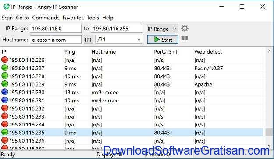This screenshot has width=274, height=159.
Task: Open the Scan menu
Action: pos(7,18)
